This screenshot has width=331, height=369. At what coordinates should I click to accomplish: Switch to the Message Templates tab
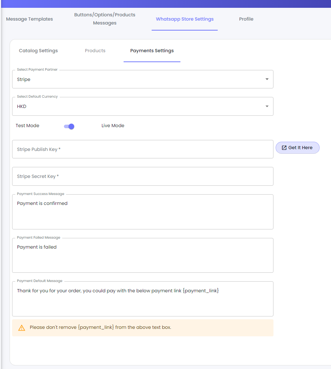coord(29,19)
